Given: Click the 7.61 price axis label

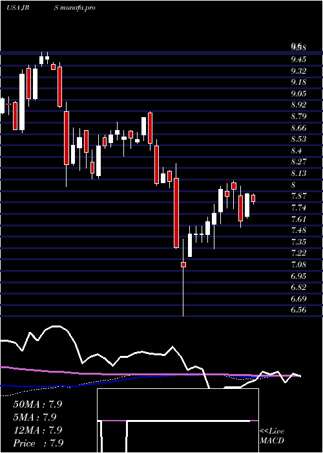Looking at the screenshot, I should [298, 219].
